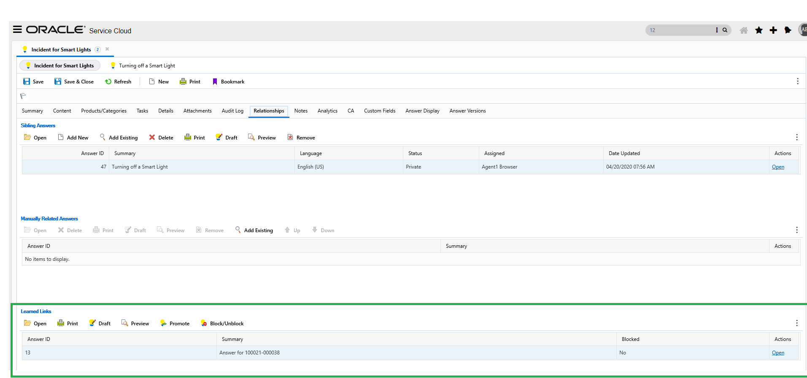
Task: Click Open in Sibling Answers toolbar
Action: tap(35, 138)
